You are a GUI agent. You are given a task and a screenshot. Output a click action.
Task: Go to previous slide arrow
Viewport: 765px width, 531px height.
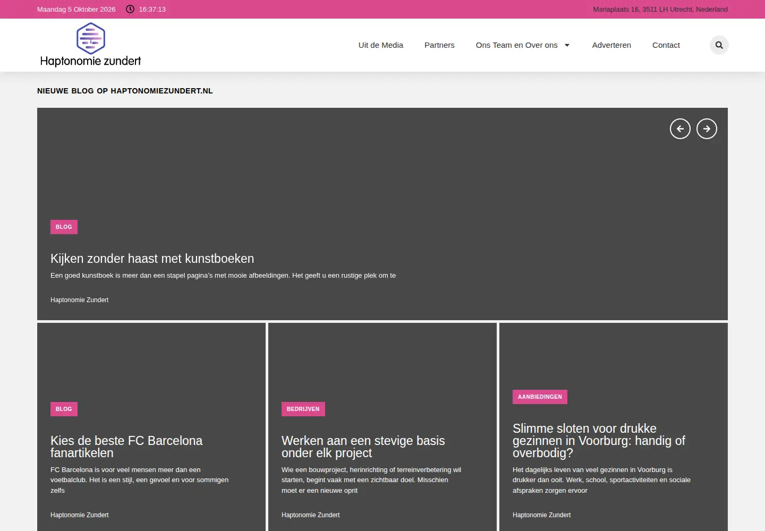(680, 129)
